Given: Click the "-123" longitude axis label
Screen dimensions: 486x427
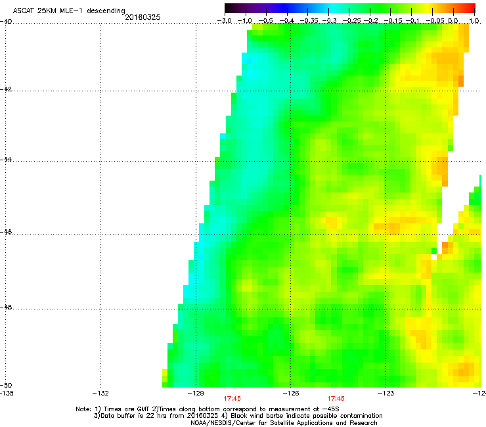Looking at the screenshot, I should 386,393.
